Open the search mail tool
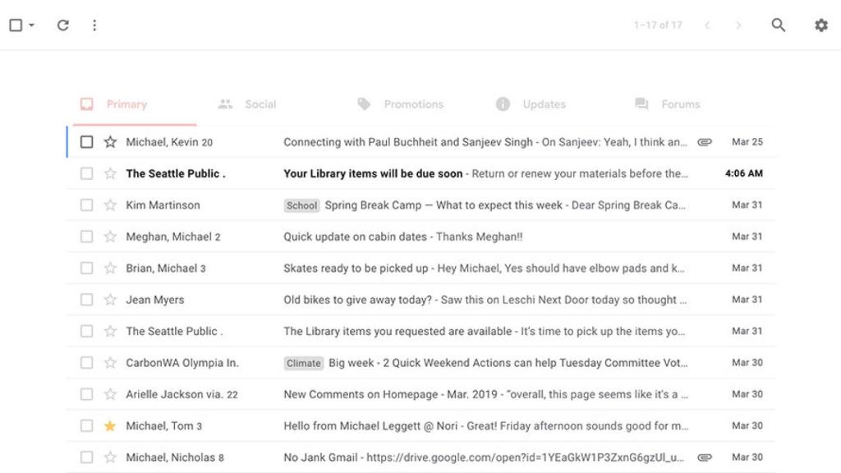This screenshot has width=841, height=473. [x=778, y=25]
